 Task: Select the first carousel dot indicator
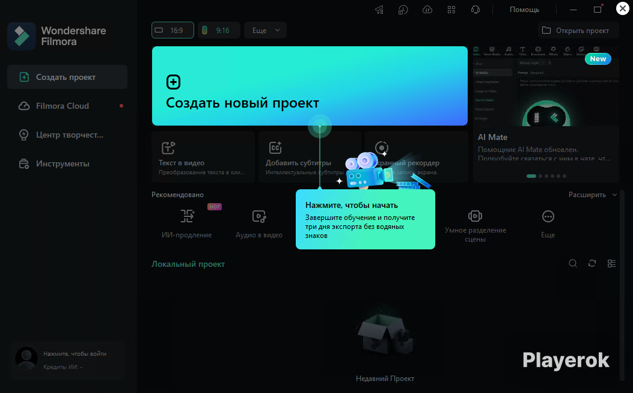tap(531, 176)
